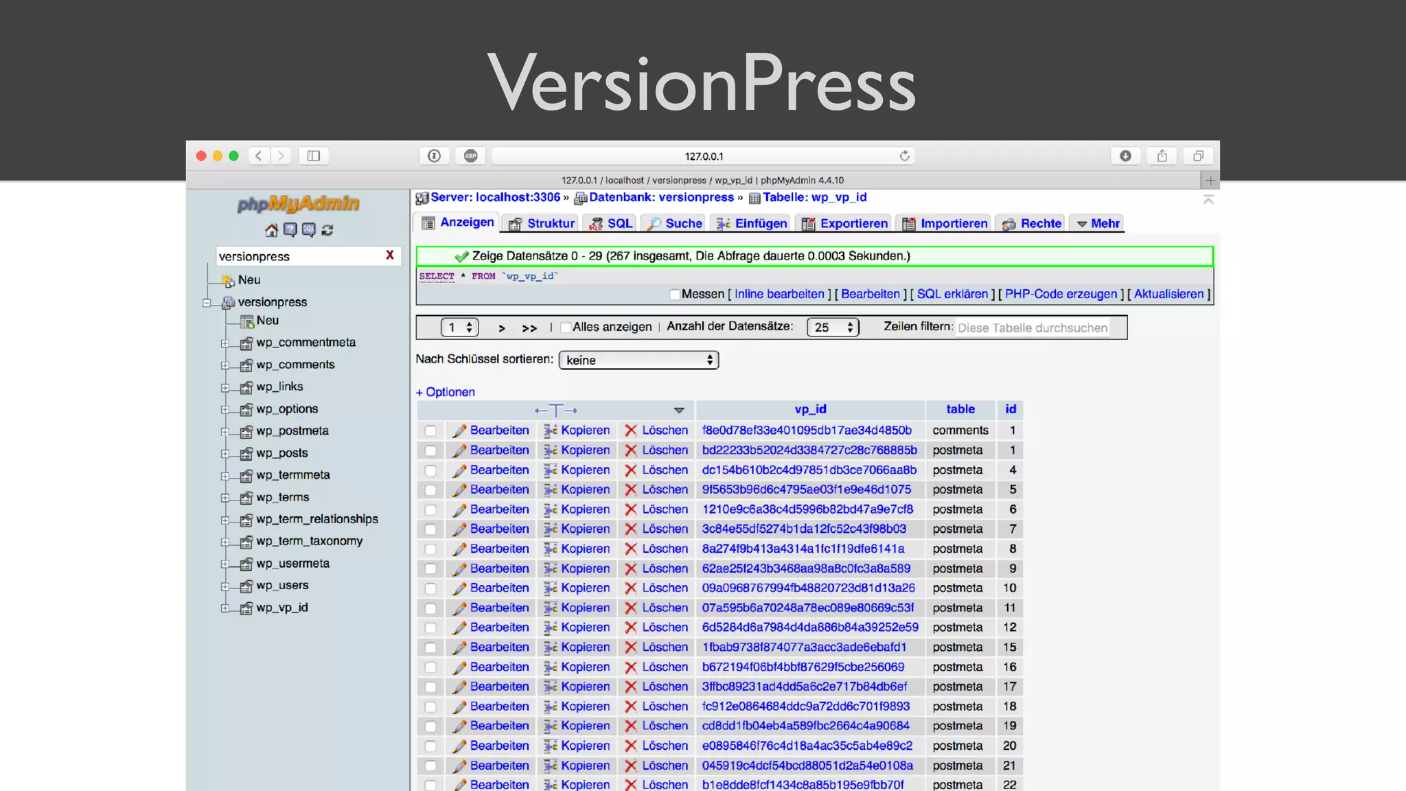Clear the versionpress filter with red X
This screenshot has width=1406, height=791.
click(390, 255)
